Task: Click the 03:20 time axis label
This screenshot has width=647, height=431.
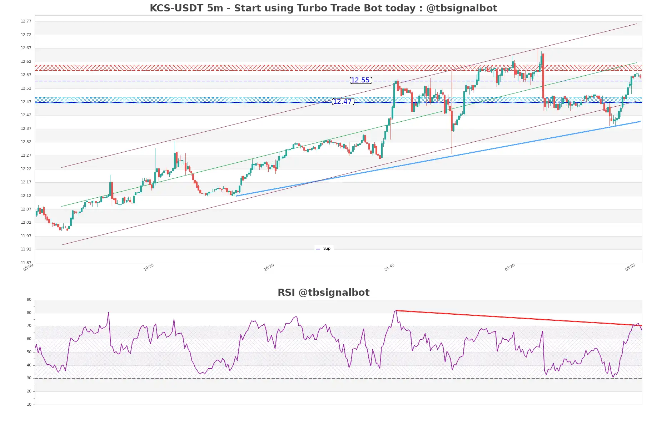Action: (510, 267)
